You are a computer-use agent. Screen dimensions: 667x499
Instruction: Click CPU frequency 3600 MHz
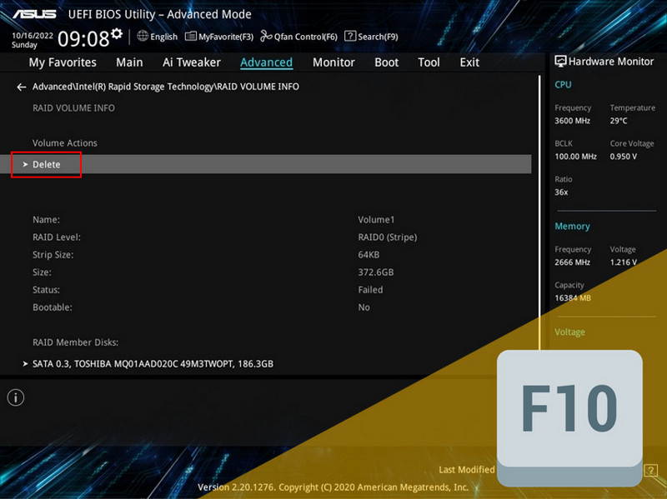572,121
